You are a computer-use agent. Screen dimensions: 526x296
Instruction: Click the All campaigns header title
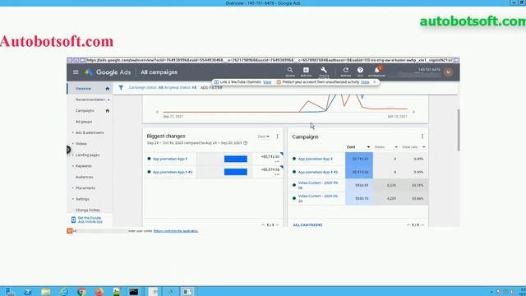click(x=159, y=72)
